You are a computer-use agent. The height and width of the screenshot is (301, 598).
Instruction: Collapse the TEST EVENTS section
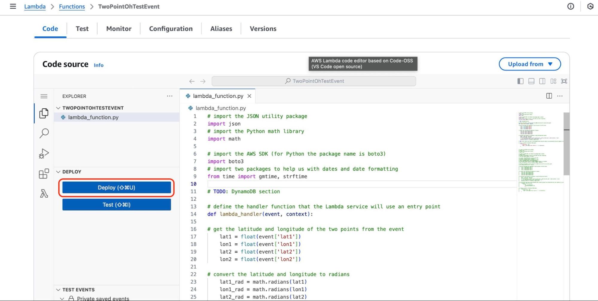58,290
